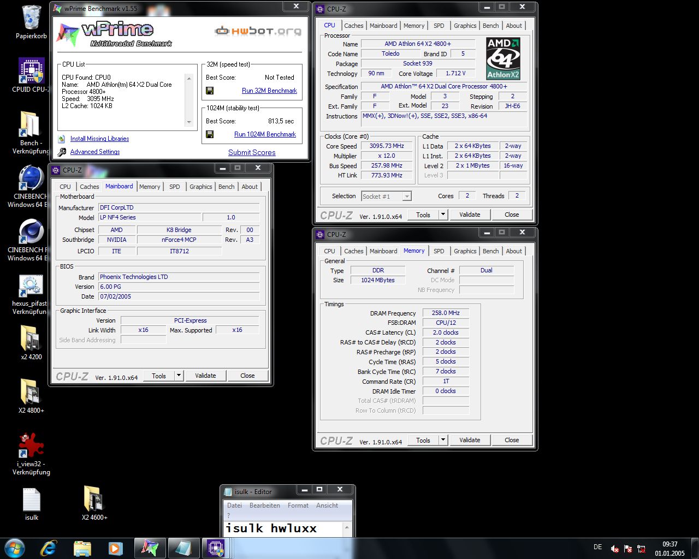
Task: Open Windows Explorer from the taskbar
Action: click(82, 548)
